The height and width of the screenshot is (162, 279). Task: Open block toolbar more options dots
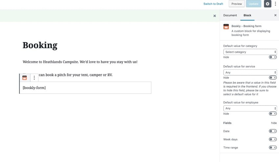click(34, 78)
